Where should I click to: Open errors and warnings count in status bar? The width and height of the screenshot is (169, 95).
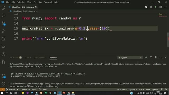coord(43,89)
